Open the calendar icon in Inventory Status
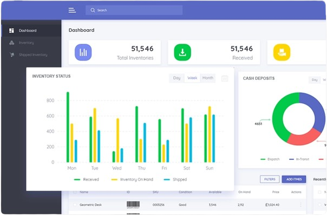The height and width of the screenshot is (223, 327). tap(225, 78)
